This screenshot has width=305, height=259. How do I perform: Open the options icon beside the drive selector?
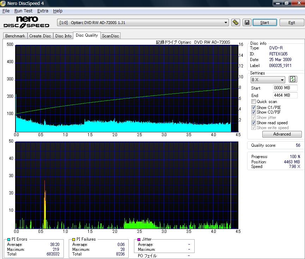point(236,23)
